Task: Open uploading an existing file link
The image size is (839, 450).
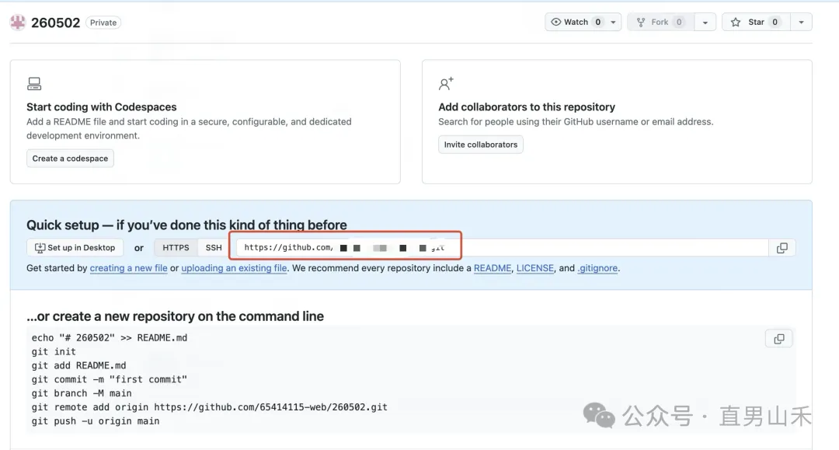Action: click(234, 268)
